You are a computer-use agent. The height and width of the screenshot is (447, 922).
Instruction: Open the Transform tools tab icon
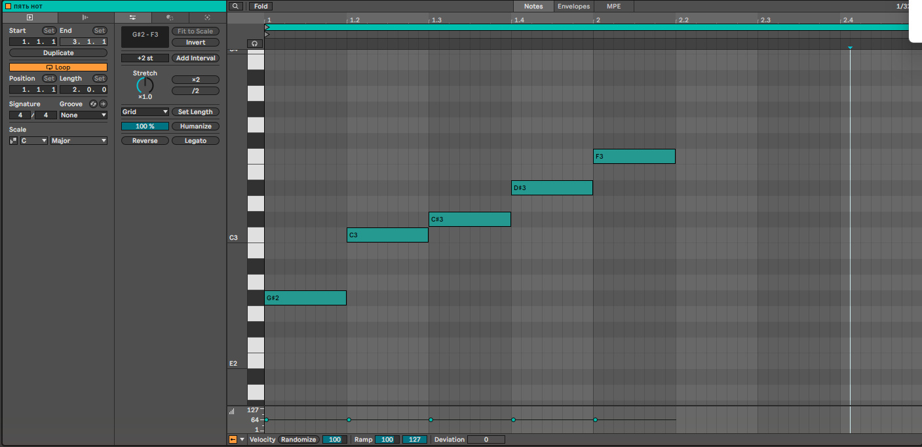[170, 17]
